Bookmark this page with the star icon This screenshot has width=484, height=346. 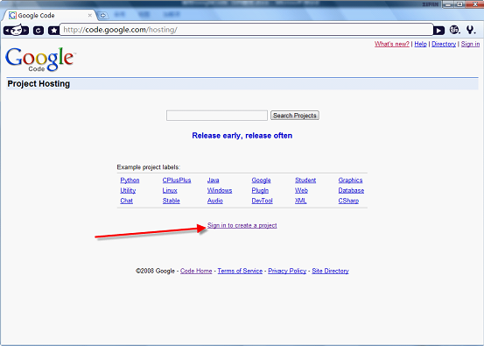pos(54,31)
